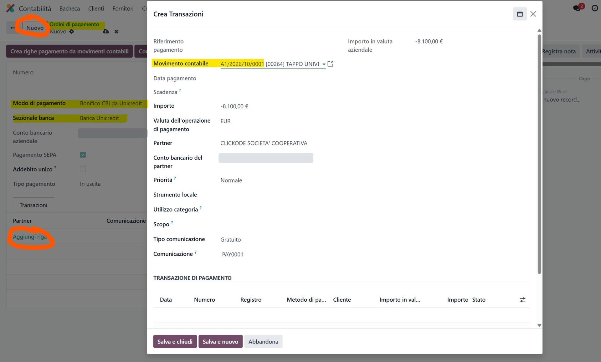Screen dimensions: 601x362
Task: Select the Transazioni tab
Action: 33,205
